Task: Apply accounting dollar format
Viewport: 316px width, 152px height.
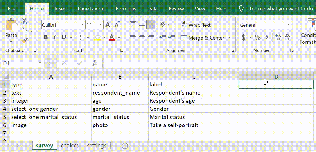Action: (244, 37)
